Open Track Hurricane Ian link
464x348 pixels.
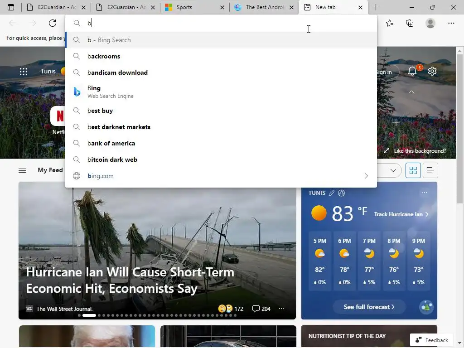tap(401, 214)
